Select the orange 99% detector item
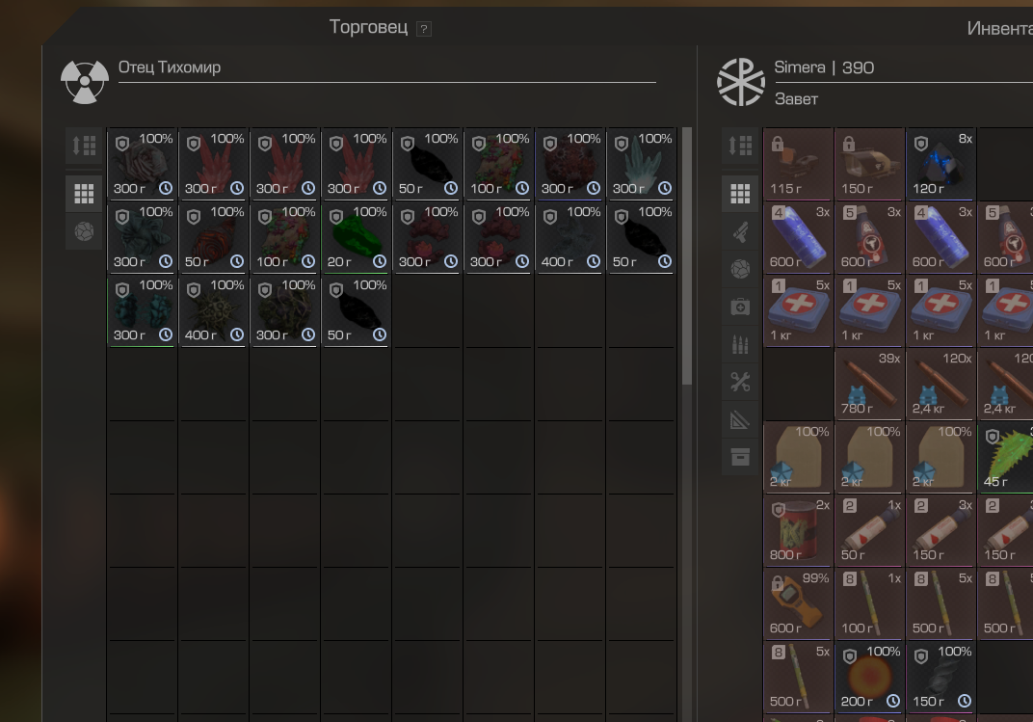This screenshot has height=722, width=1033. pyautogui.click(x=799, y=602)
